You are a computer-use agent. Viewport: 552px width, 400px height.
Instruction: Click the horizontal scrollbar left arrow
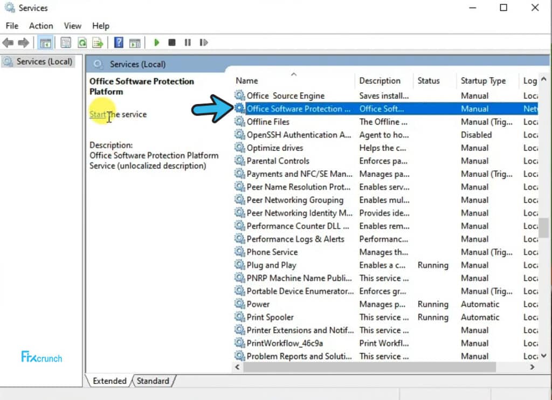237,367
